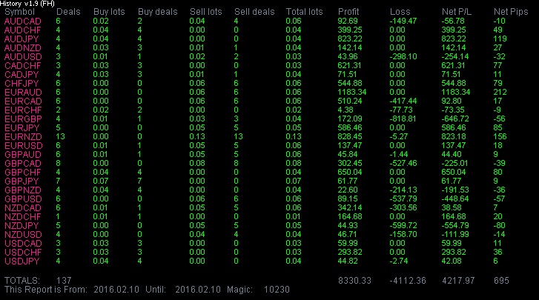The height and width of the screenshot is (300, 539).
Task: Click GBPNZD net P/L value -191.53
Action: tap(454, 190)
